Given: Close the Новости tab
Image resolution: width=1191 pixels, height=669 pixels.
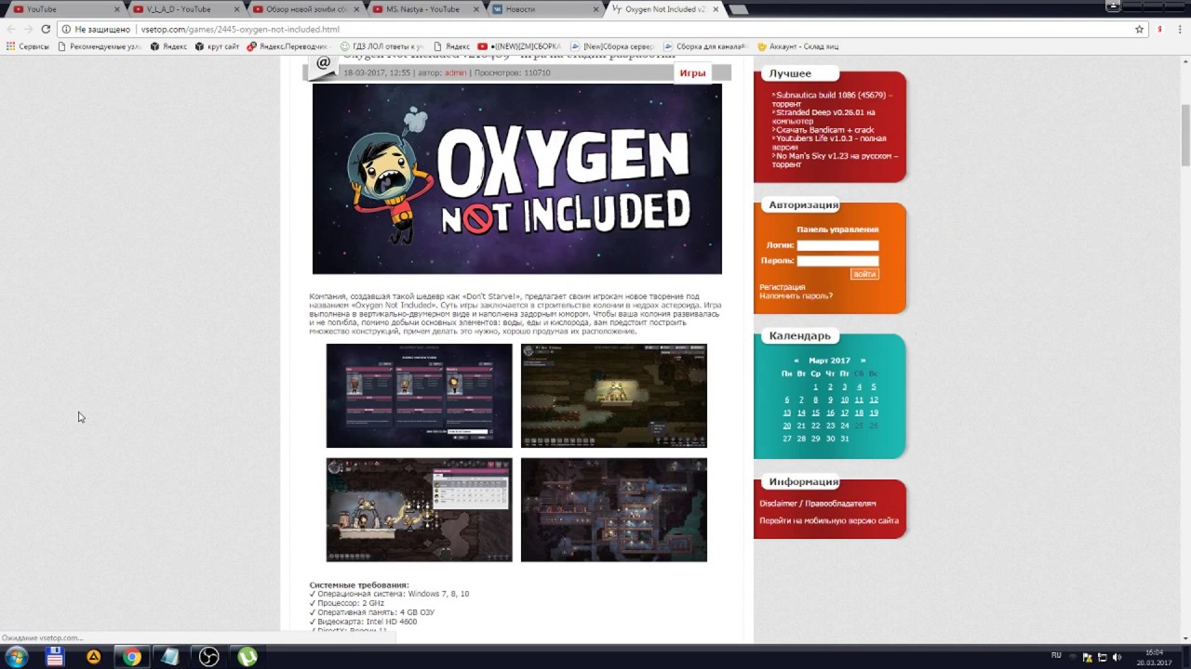Looking at the screenshot, I should click(x=595, y=9).
